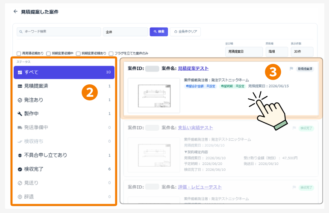
Task: Select 発送準備中 status filter
Action: click(64, 127)
